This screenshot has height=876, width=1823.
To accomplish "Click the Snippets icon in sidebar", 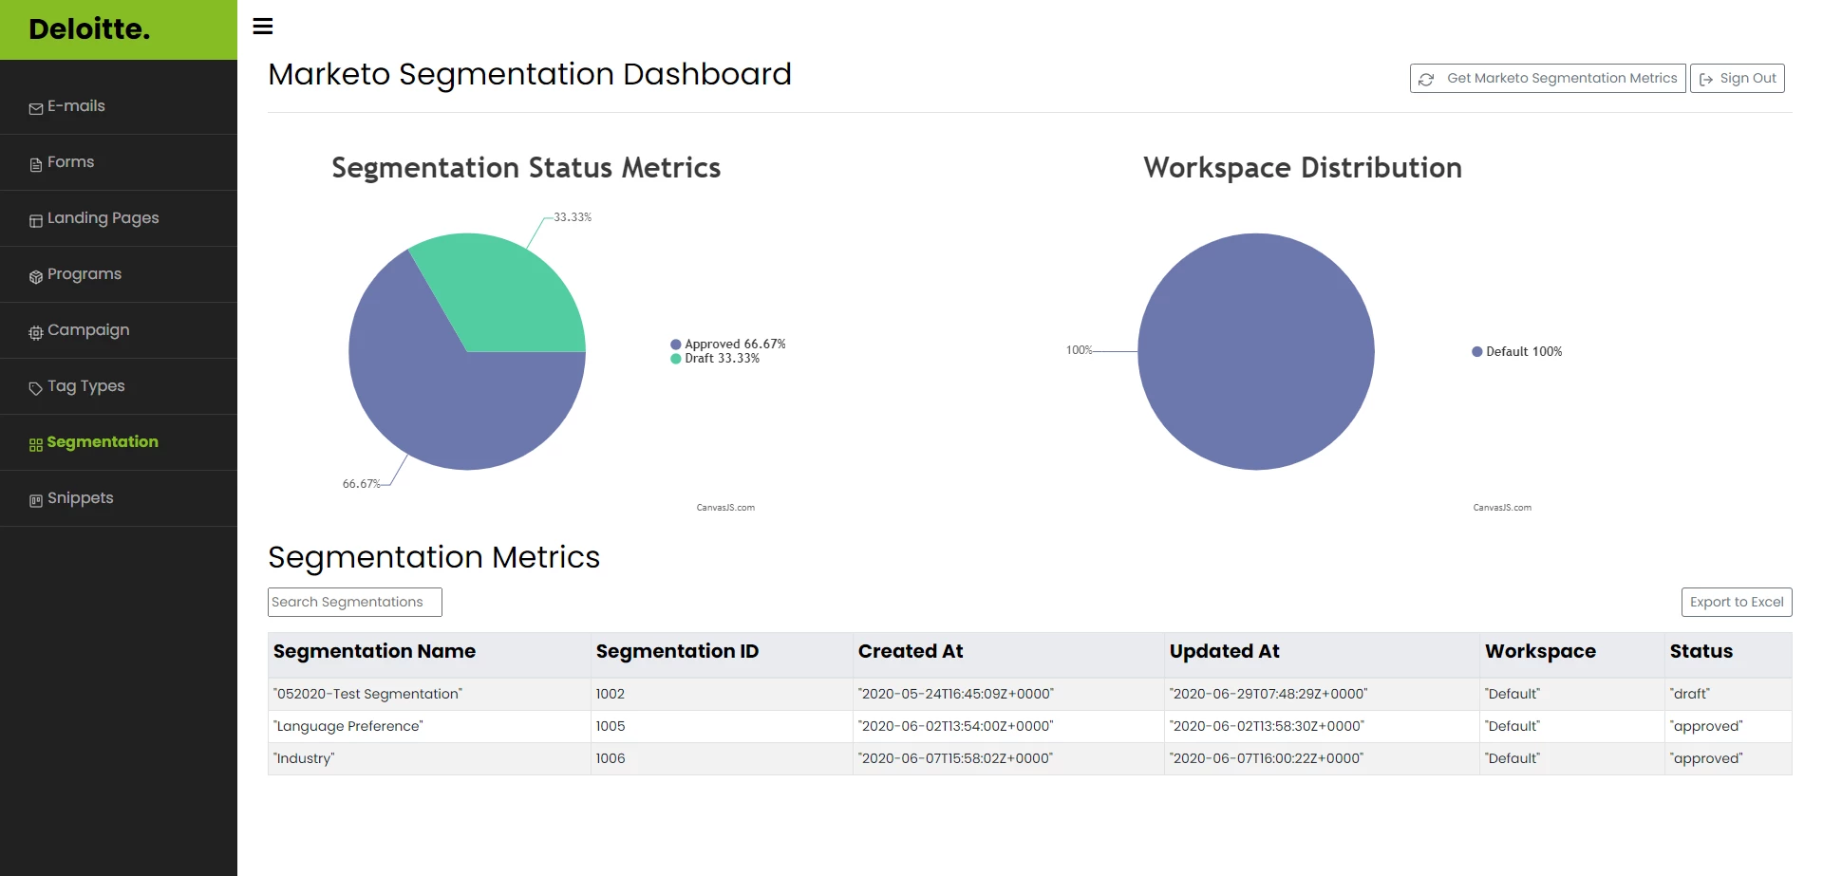I will (x=36, y=501).
